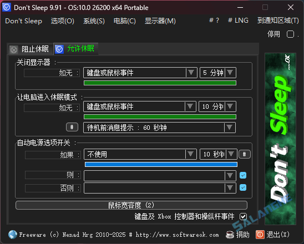Click the 捐助 donate link
Image resolution: width=304 pixels, height=244 pixels.
coord(243,235)
